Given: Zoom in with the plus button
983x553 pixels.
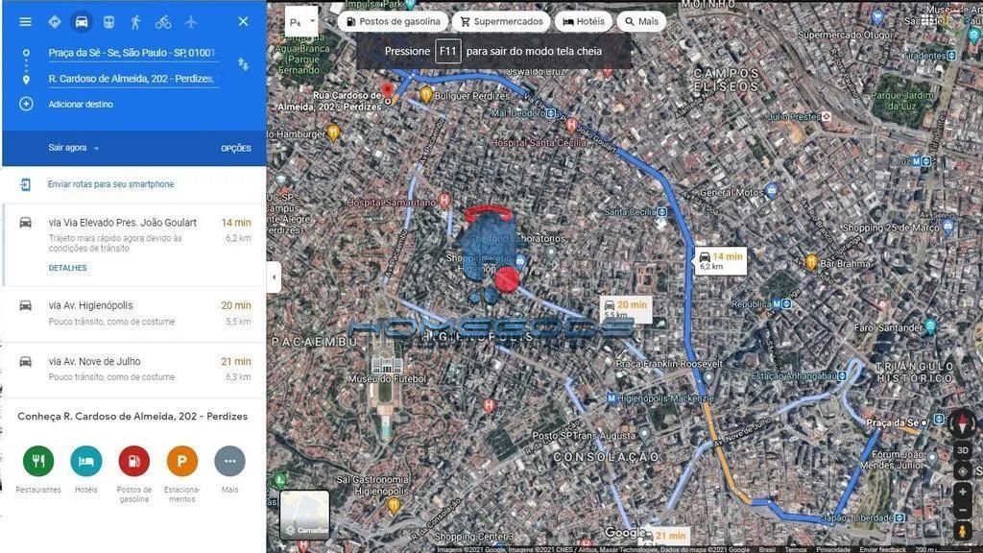Looking at the screenshot, I should [x=962, y=493].
